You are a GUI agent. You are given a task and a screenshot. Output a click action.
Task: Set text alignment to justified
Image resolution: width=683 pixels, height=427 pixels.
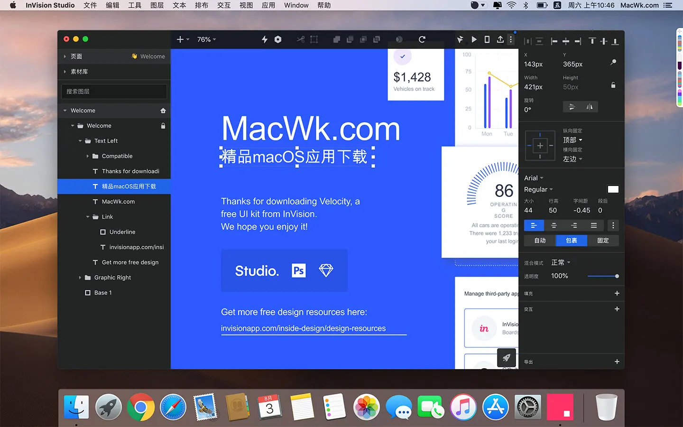click(x=594, y=225)
